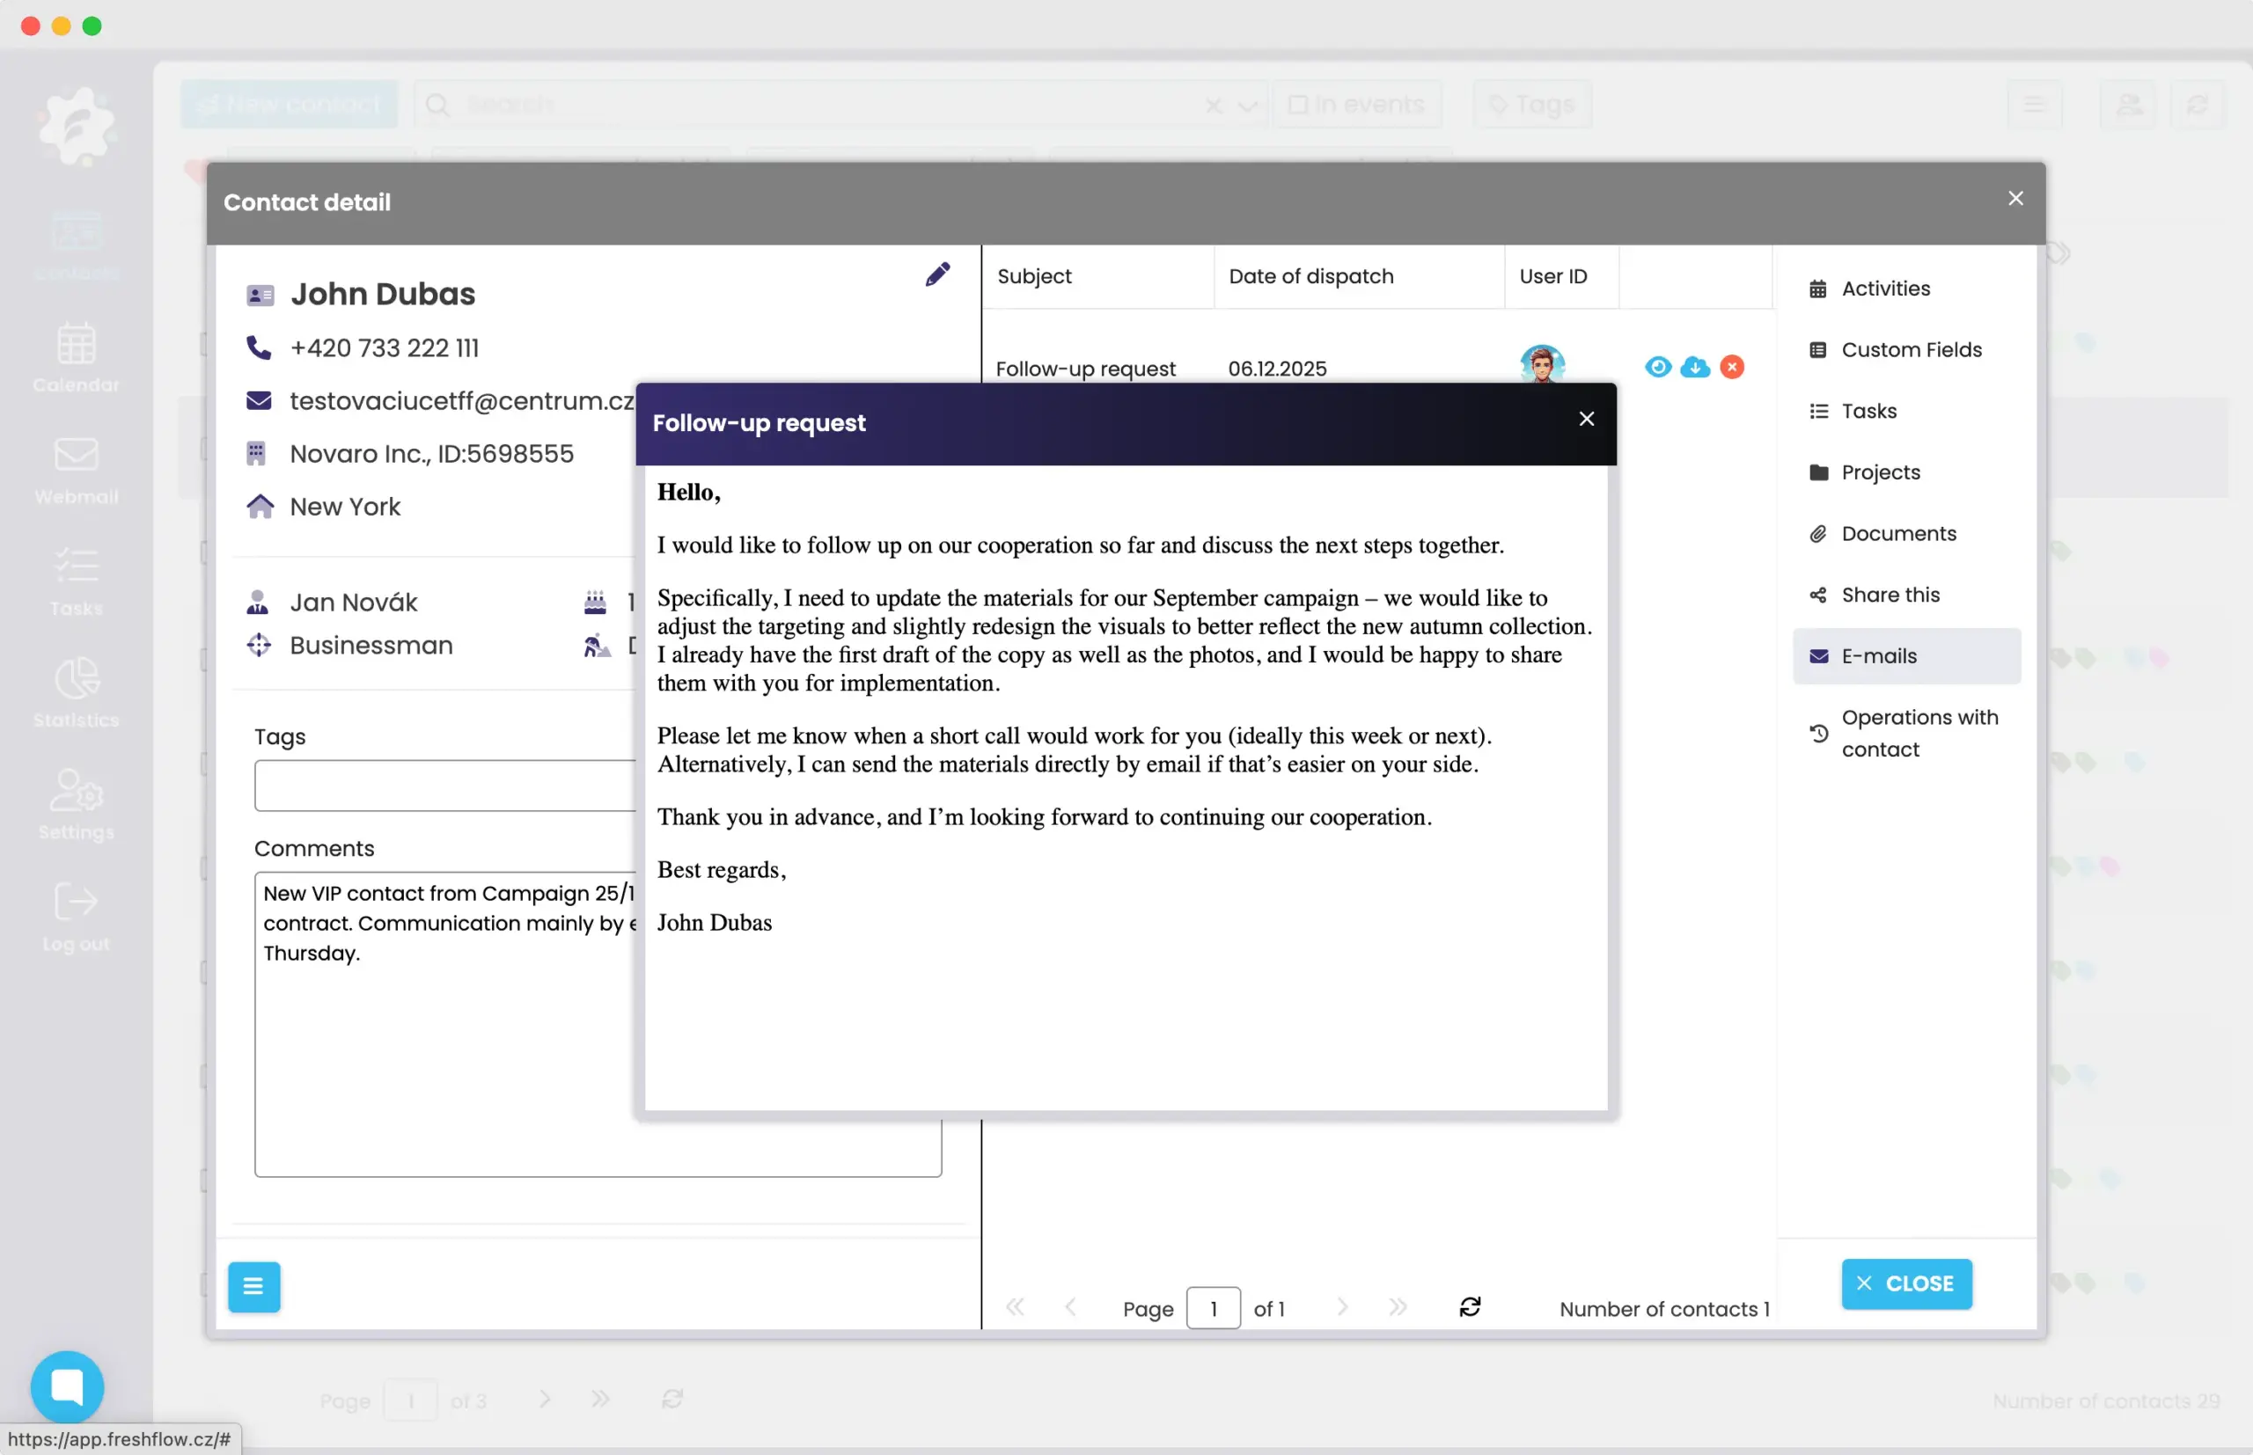Download email with cloud icon

[x=1694, y=367]
